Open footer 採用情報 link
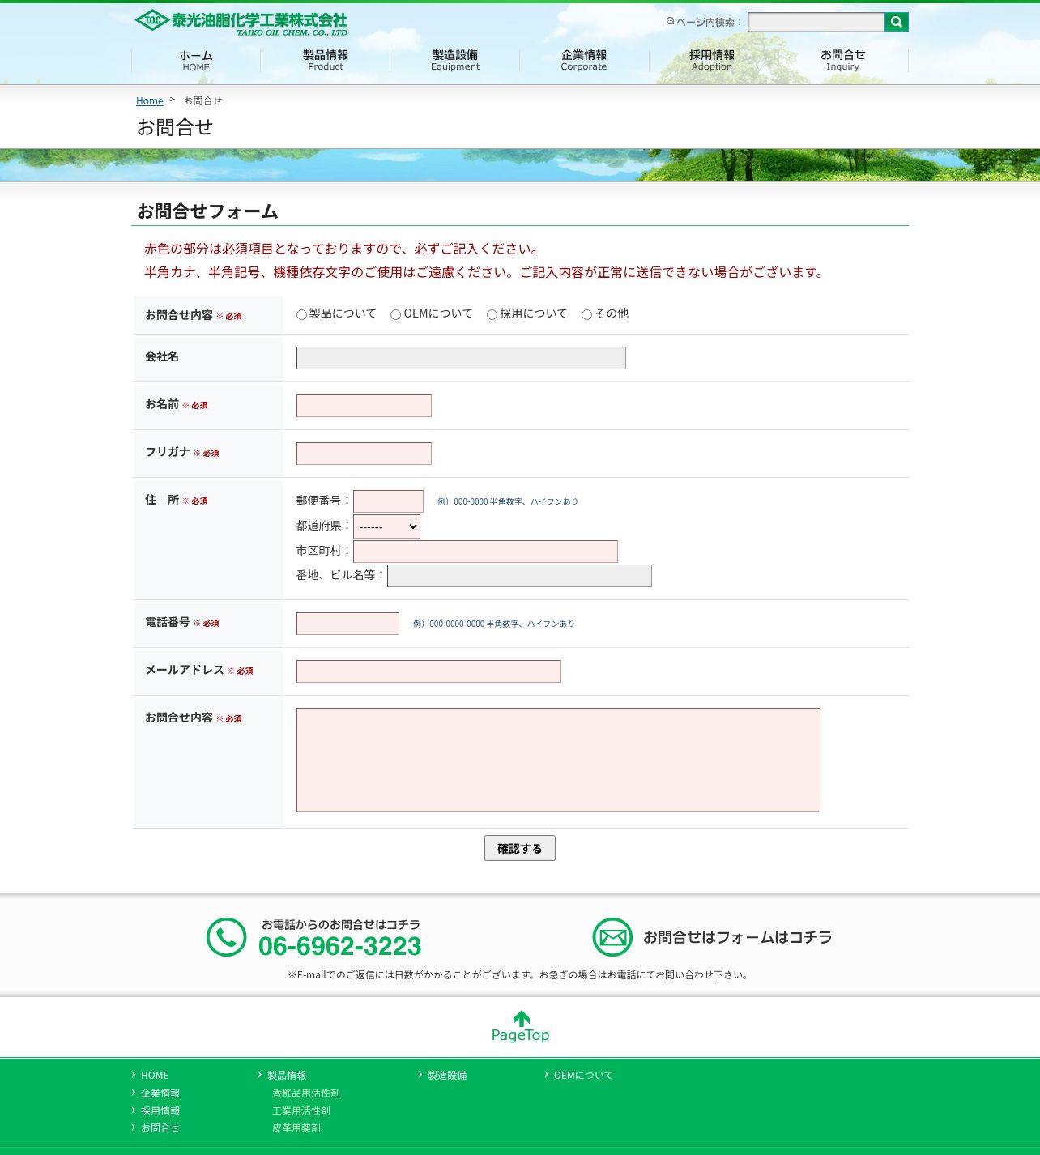1040x1155 pixels. coord(160,1111)
